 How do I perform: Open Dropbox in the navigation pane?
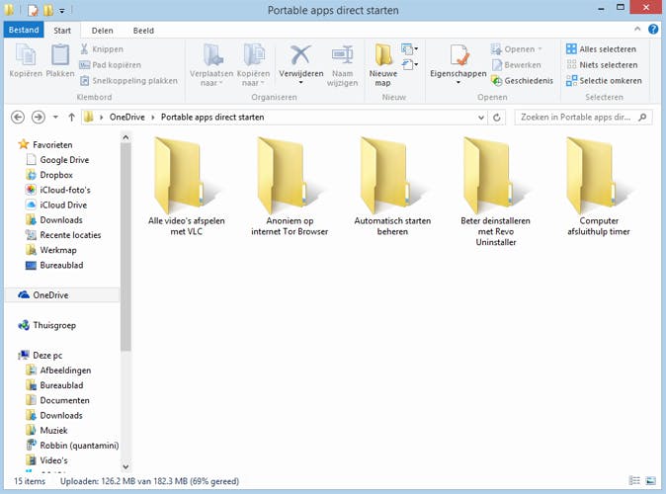point(56,175)
